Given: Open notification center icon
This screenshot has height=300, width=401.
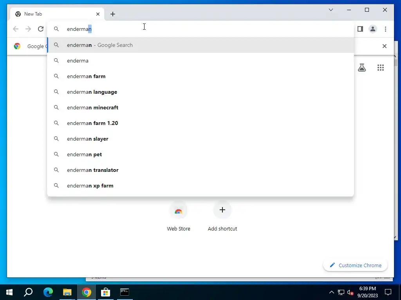Looking at the screenshot, I should [388, 292].
